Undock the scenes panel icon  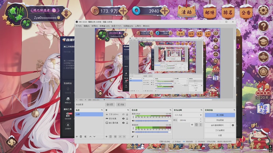(x=102, y=110)
